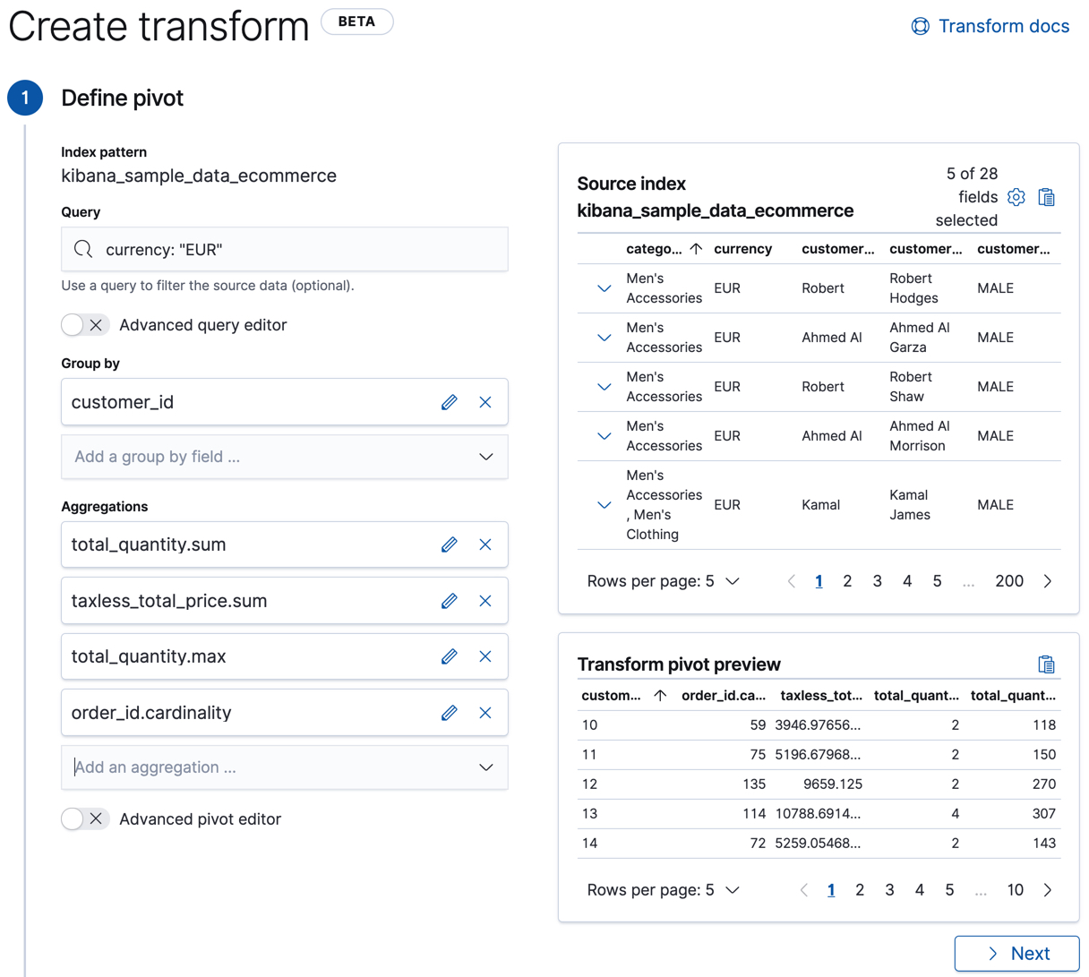Click the help icon beside Transform docs
This screenshot has height=977, width=1089.
920,26
